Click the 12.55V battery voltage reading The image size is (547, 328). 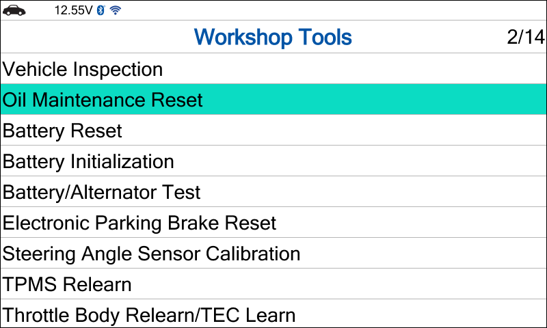[x=74, y=10]
